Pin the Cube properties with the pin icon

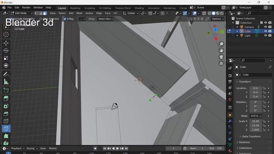(x=270, y=67)
